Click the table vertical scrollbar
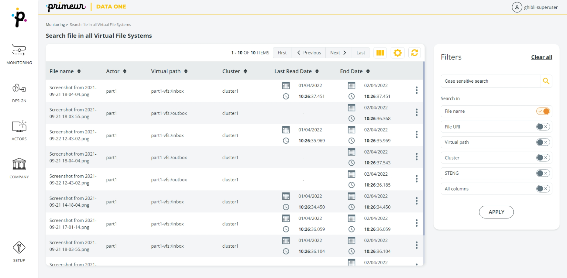 click(424, 149)
